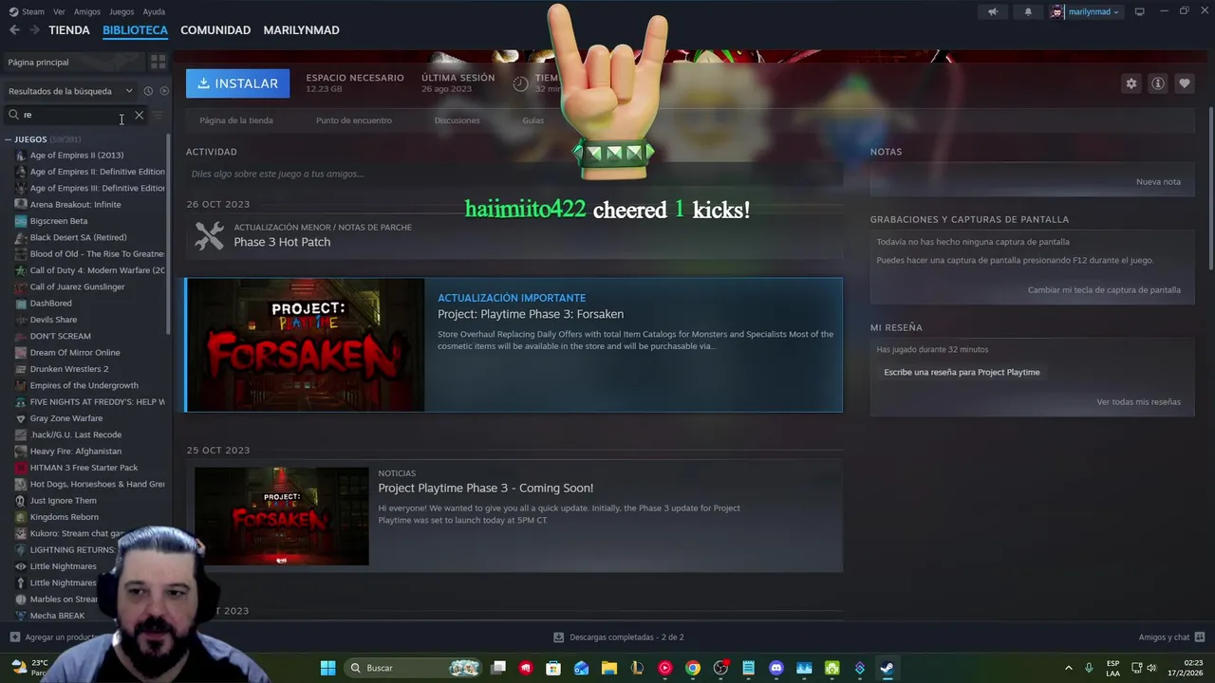This screenshot has height=683, width=1215.
Task: Go to the TIENDA tab
Action: coord(69,30)
